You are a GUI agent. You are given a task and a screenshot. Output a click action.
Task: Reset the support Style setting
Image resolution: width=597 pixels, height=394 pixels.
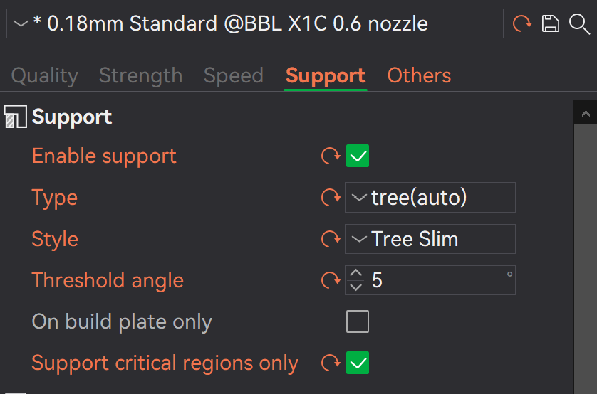331,239
